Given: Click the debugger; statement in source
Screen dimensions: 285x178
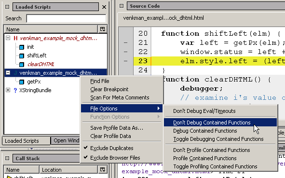Looking at the screenshot, I should click(202, 89).
